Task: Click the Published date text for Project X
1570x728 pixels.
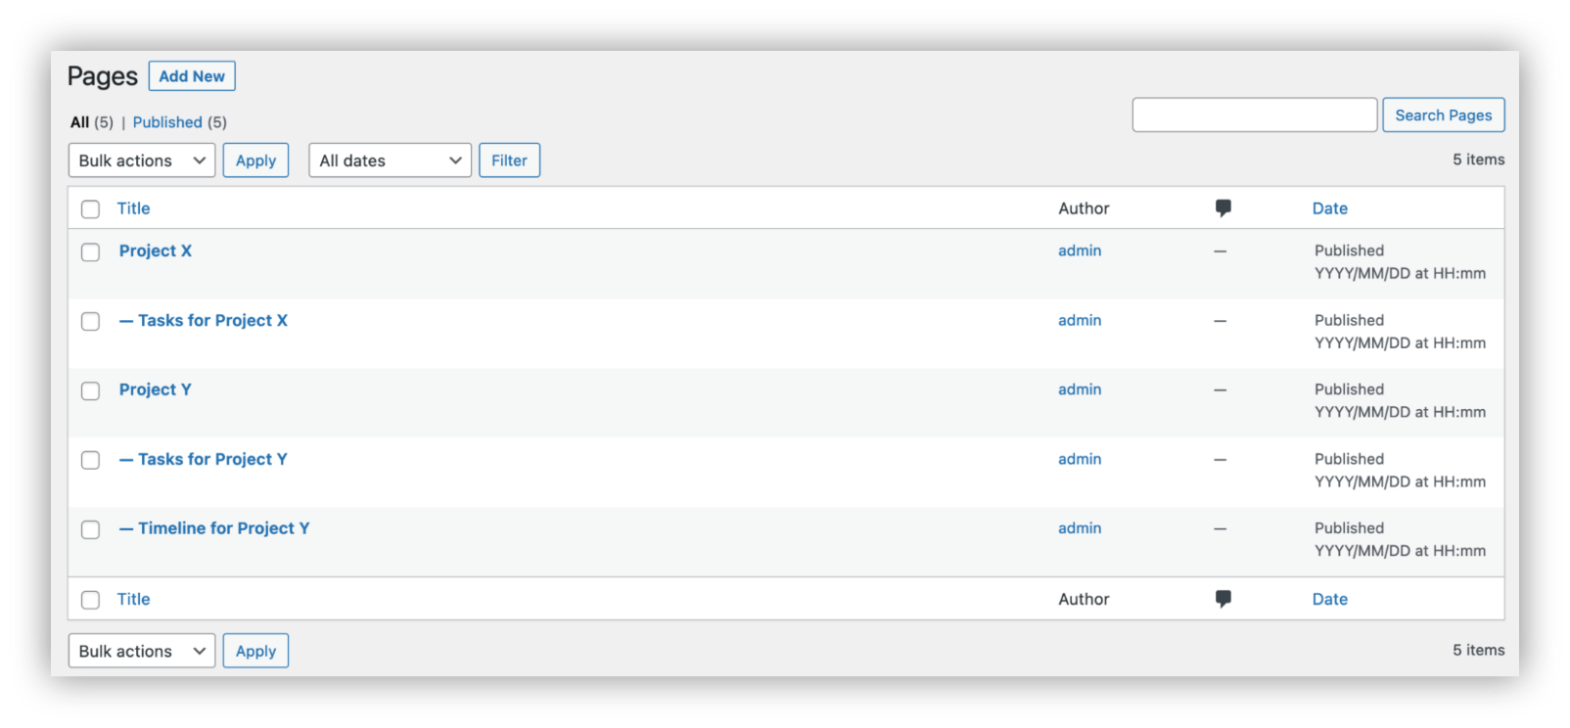Action: click(1400, 262)
